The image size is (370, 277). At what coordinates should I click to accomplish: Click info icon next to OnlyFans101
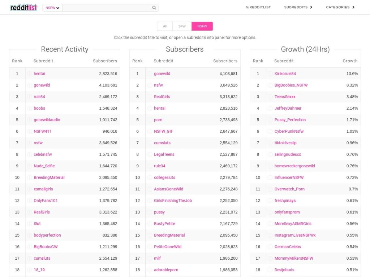point(30,201)
